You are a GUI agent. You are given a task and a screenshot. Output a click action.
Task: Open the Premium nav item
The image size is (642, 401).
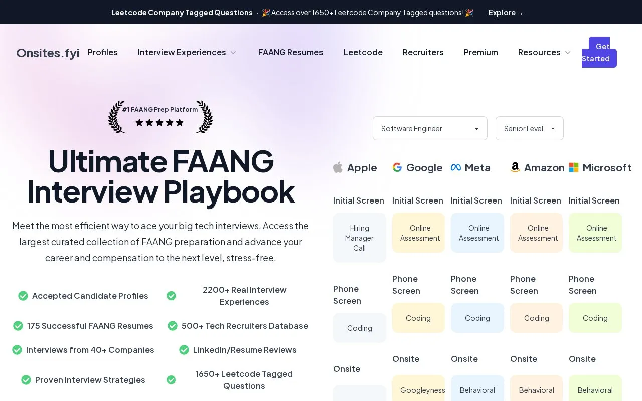coord(481,52)
